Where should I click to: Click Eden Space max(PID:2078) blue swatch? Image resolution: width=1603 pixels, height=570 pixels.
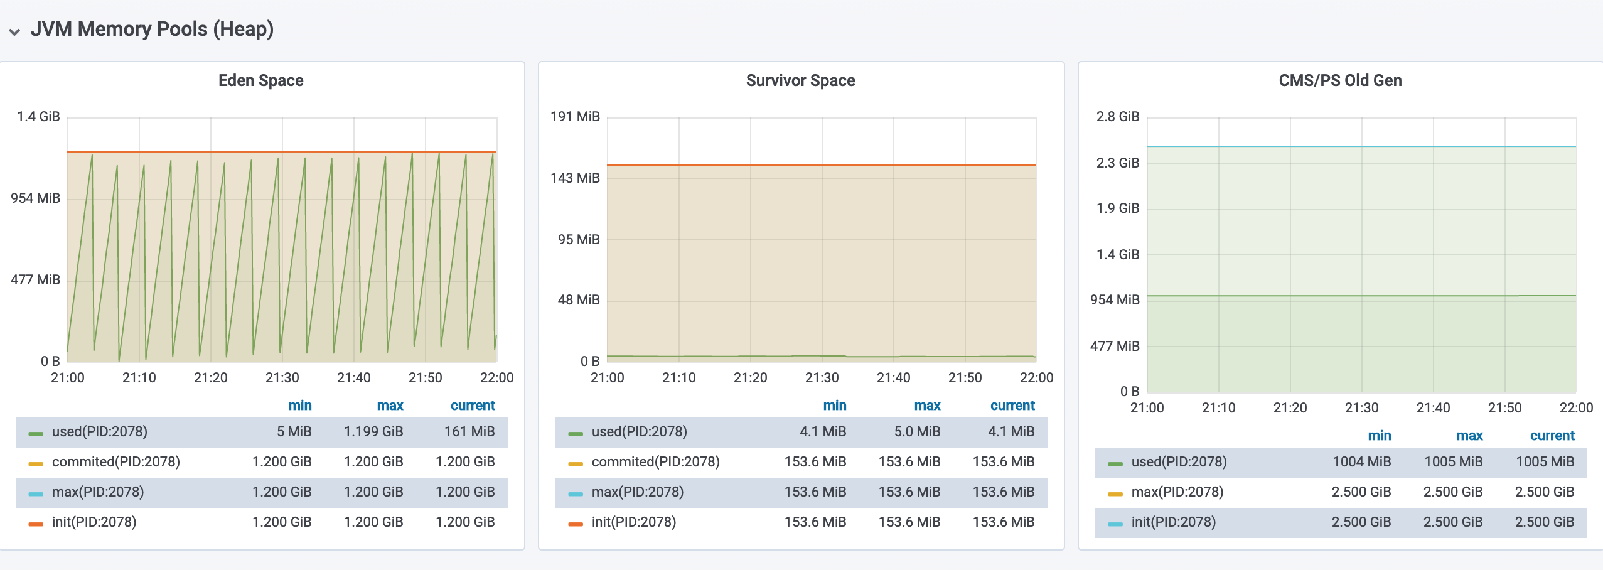point(36,493)
